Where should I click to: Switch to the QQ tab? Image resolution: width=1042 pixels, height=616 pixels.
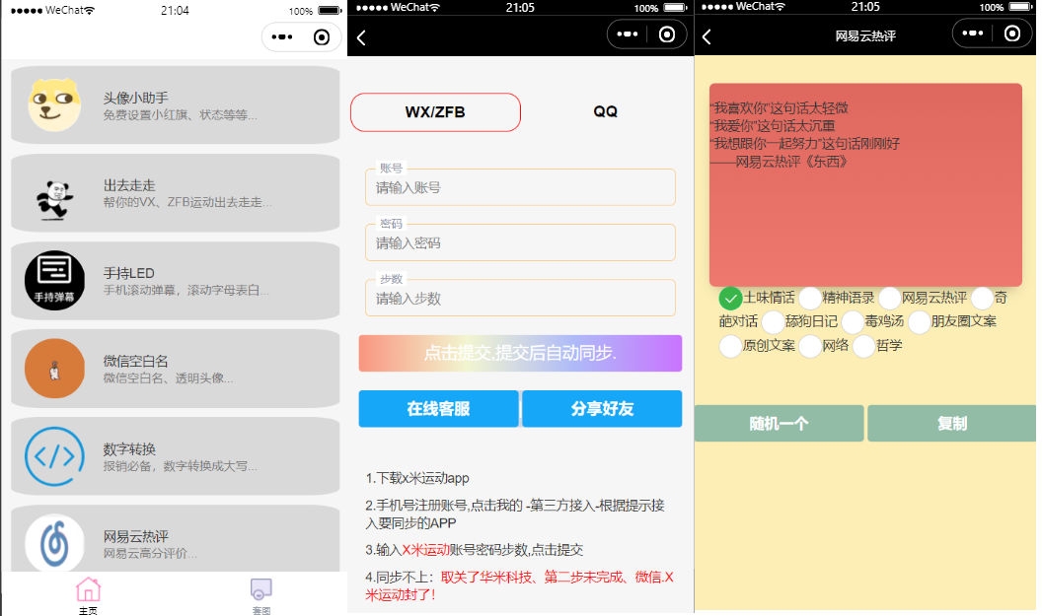click(605, 112)
